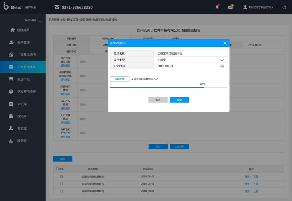Click the 知识库 sidebar icon
This screenshot has width=292, height=201.
(11, 104)
